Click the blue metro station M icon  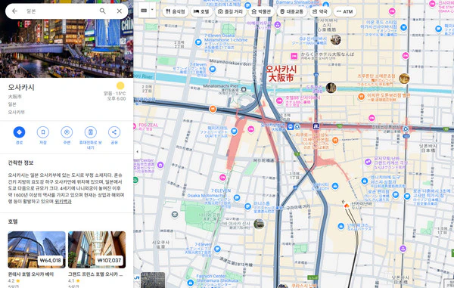coord(316,126)
